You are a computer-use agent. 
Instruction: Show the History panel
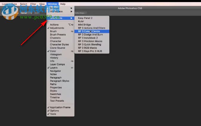click(60, 58)
